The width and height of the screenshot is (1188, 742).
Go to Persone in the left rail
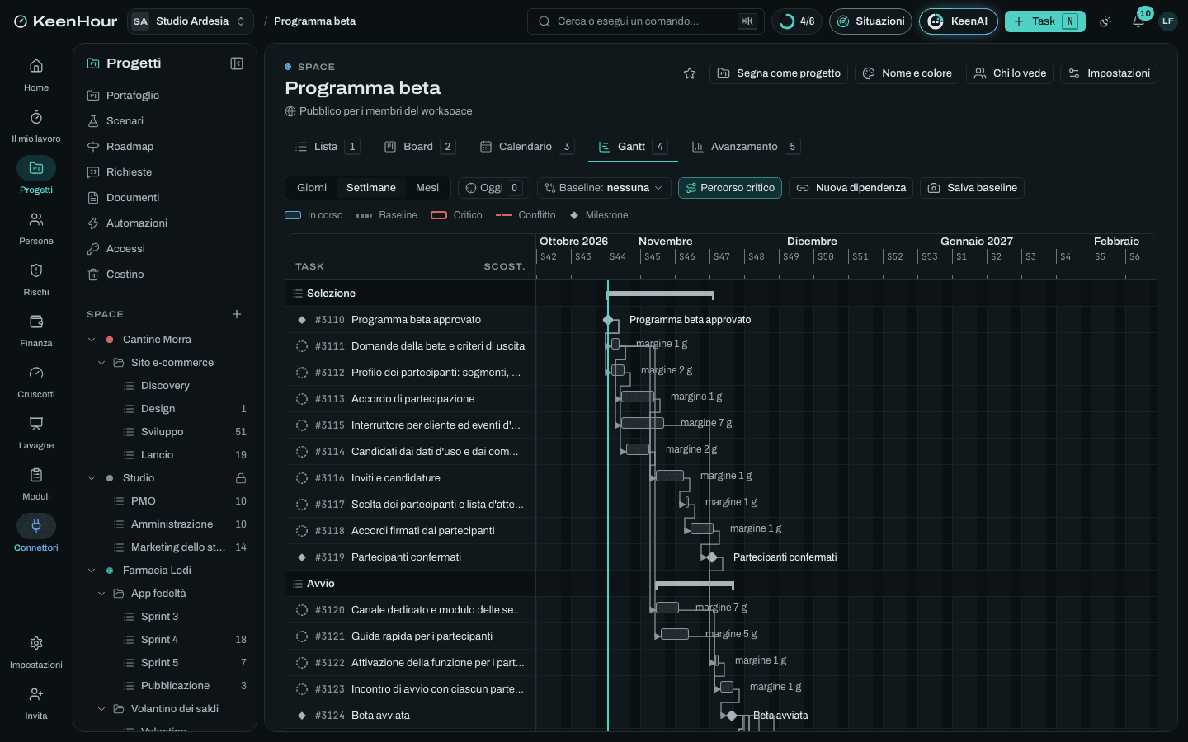[36, 228]
